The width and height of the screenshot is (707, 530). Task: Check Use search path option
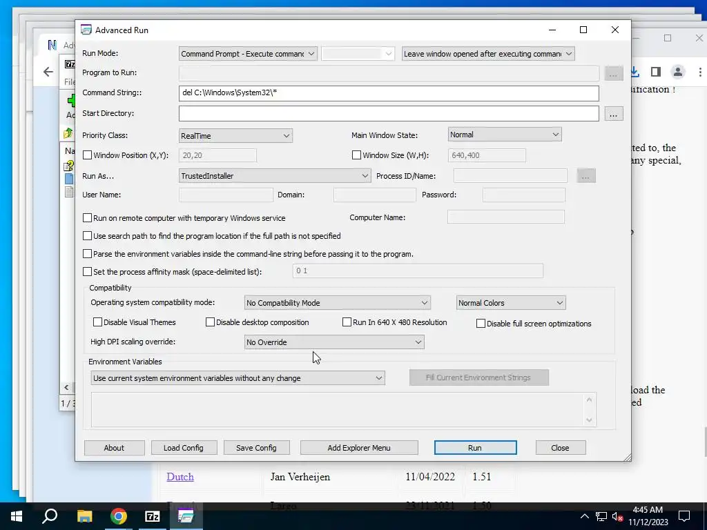click(88, 236)
